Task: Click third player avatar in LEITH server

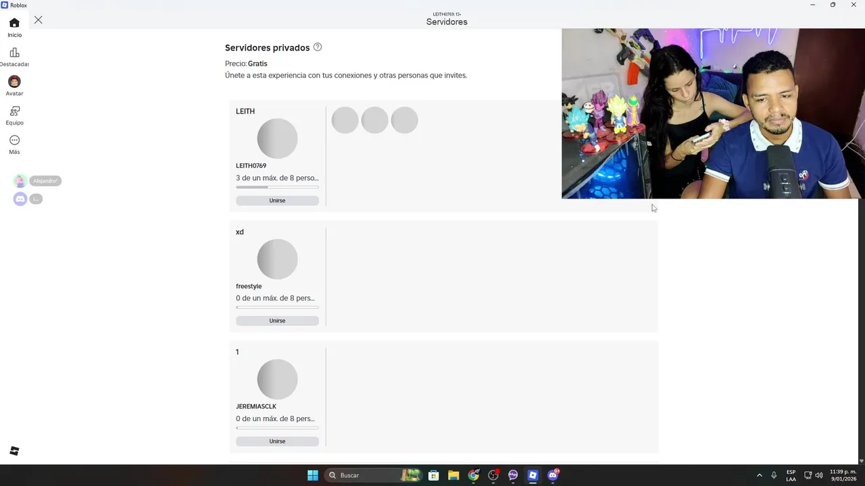Action: tap(404, 120)
